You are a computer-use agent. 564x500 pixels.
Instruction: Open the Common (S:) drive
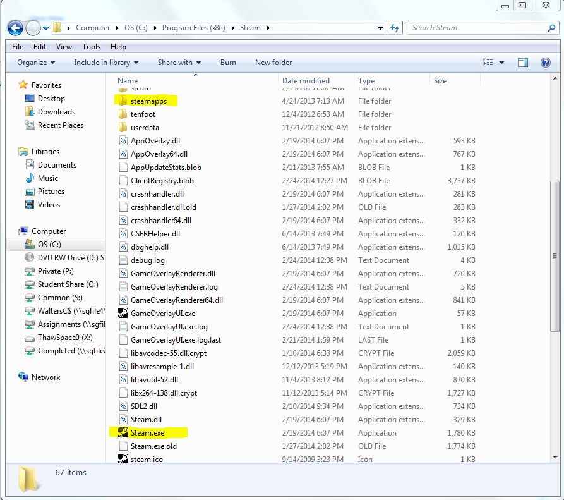pyautogui.click(x=60, y=298)
